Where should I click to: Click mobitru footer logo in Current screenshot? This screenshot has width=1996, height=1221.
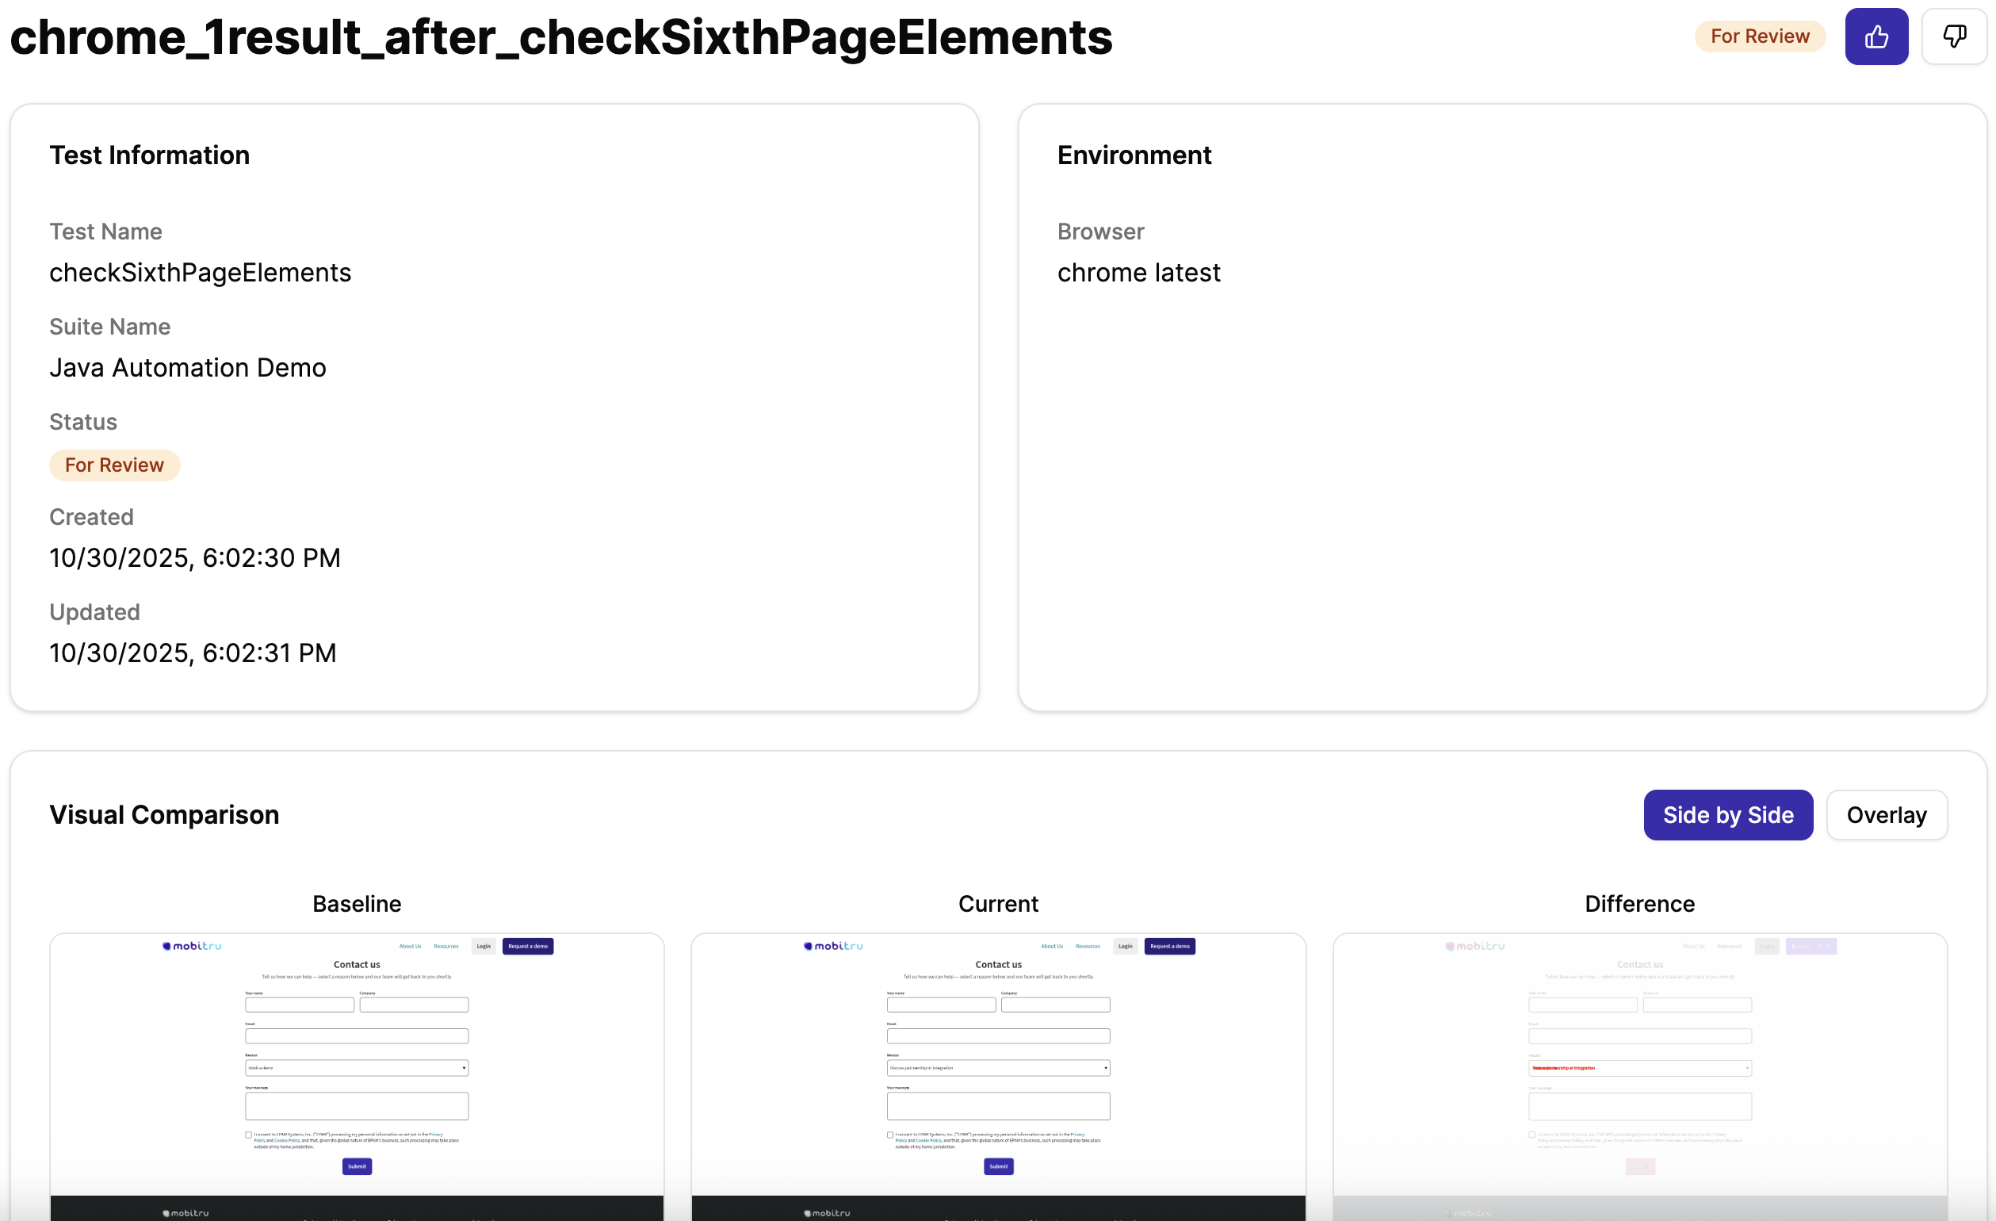point(827,1212)
